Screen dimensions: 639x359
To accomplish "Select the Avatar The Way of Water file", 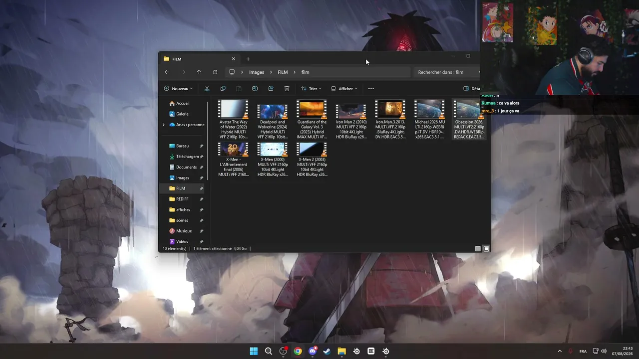I will [233, 120].
